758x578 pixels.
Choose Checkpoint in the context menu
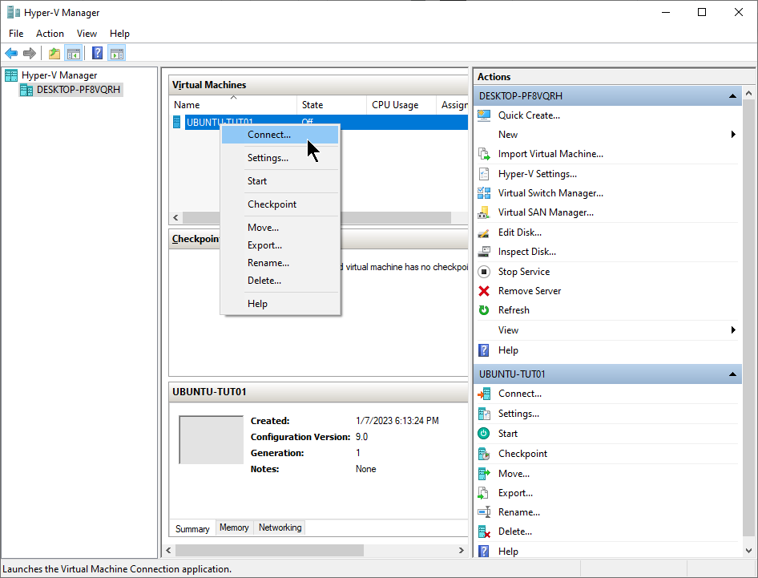point(280,204)
